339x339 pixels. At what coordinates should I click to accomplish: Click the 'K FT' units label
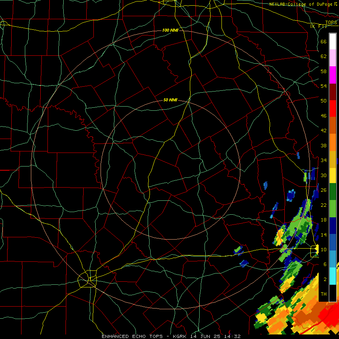(319, 26)
